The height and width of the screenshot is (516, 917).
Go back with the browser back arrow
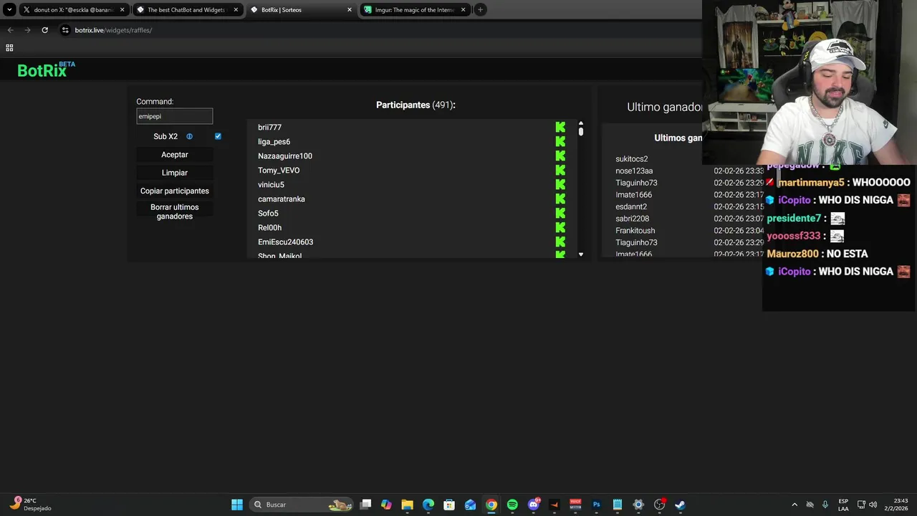10,30
